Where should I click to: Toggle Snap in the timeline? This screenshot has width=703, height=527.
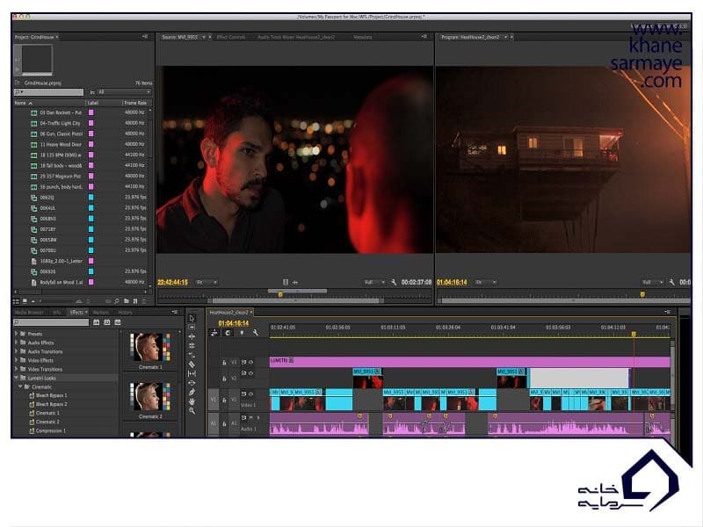pyautogui.click(x=228, y=333)
